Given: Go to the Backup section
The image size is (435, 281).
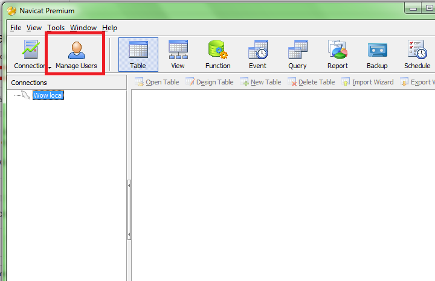Looking at the screenshot, I should click(377, 54).
